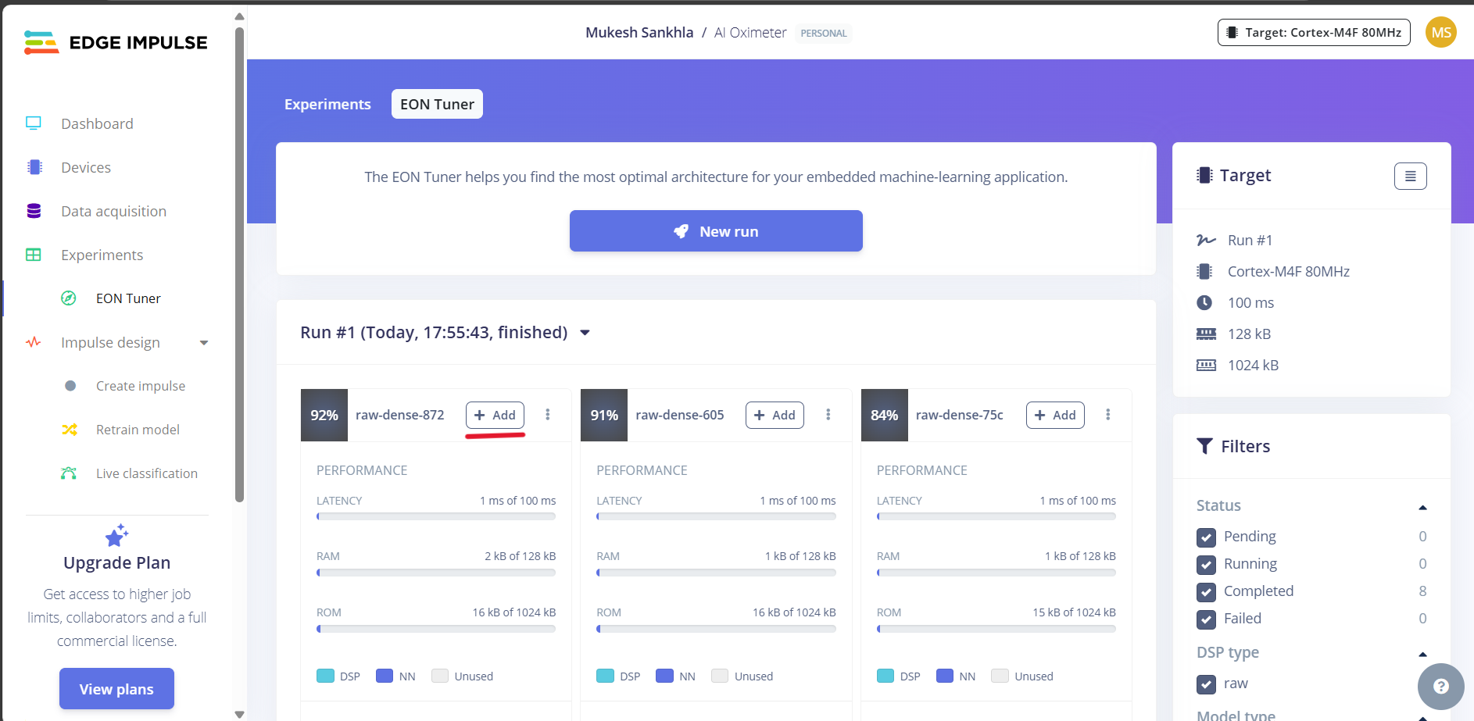Screen dimensions: 1474x721
Task: Uncheck the Completed status filter
Action: tap(1206, 592)
